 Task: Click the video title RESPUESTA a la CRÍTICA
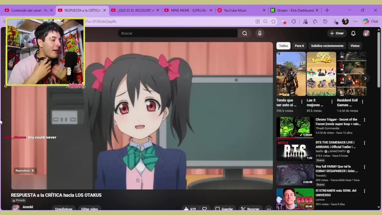tap(56, 195)
